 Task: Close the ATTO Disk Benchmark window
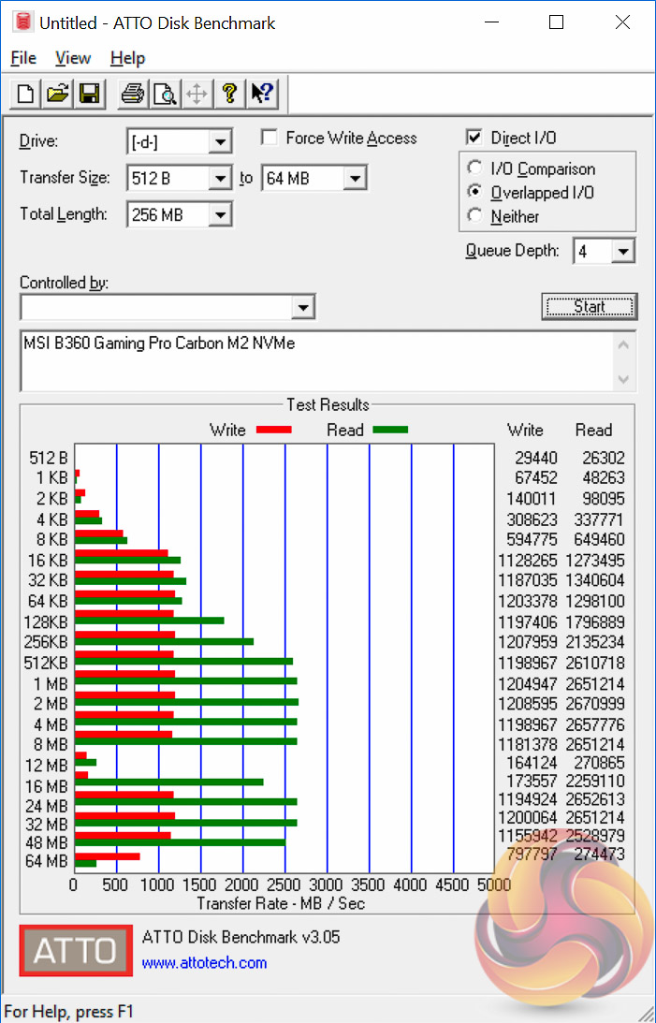click(622, 22)
